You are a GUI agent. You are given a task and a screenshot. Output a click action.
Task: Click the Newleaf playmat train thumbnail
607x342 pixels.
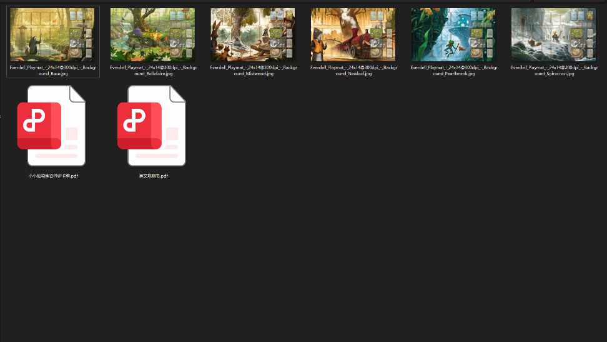[353, 34]
